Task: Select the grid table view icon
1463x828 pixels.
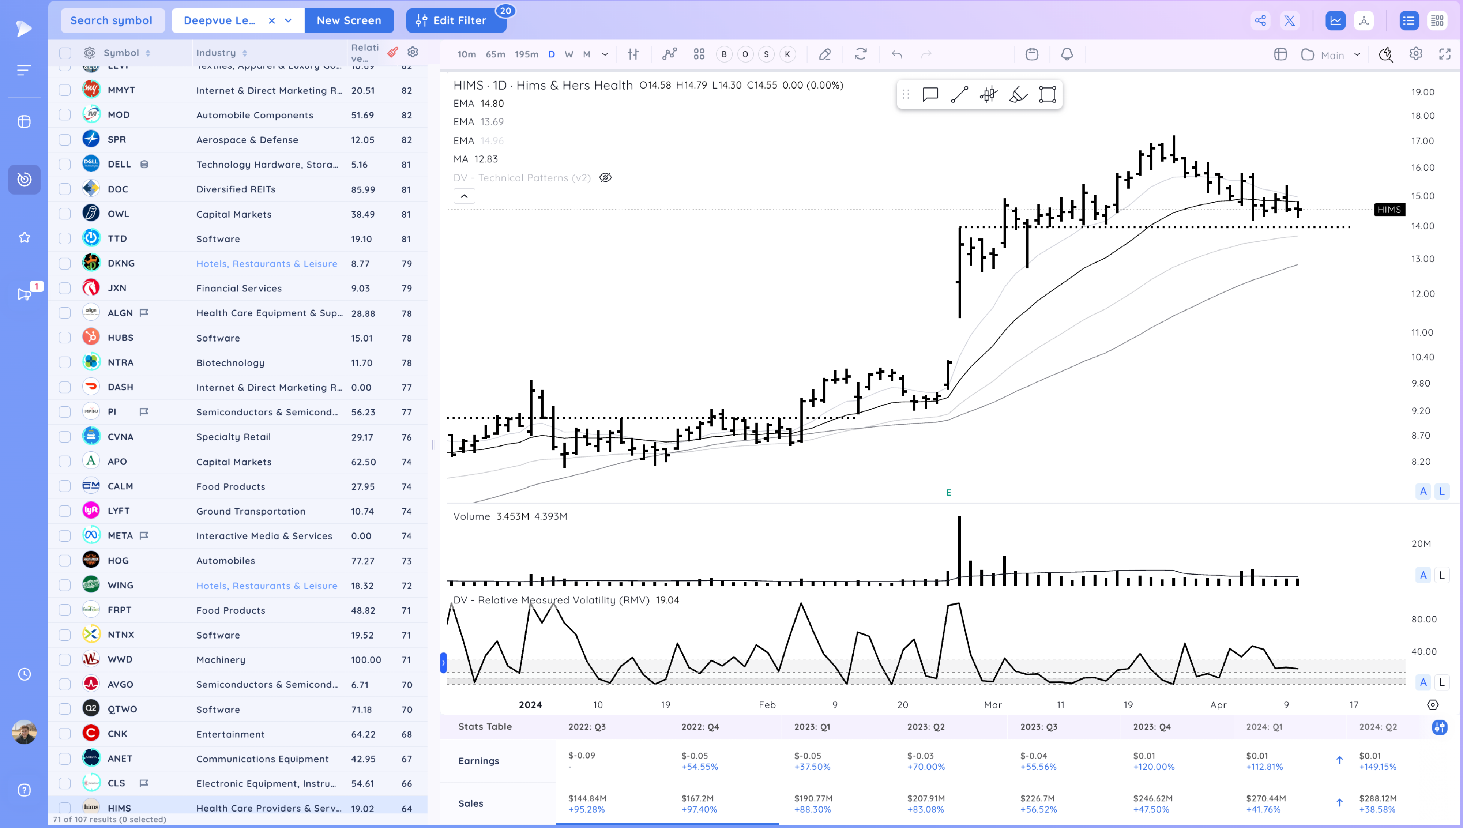Action: 1437,20
